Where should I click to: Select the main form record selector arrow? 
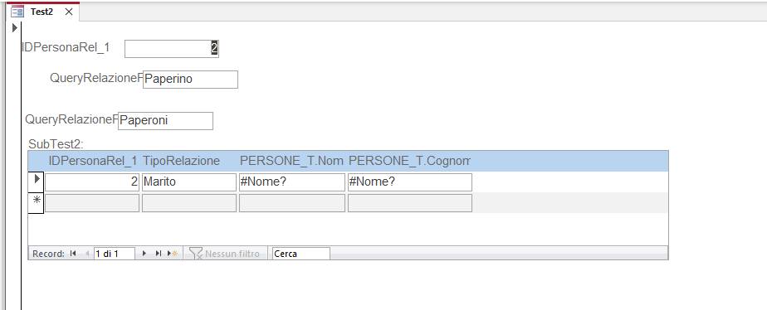tap(15, 28)
